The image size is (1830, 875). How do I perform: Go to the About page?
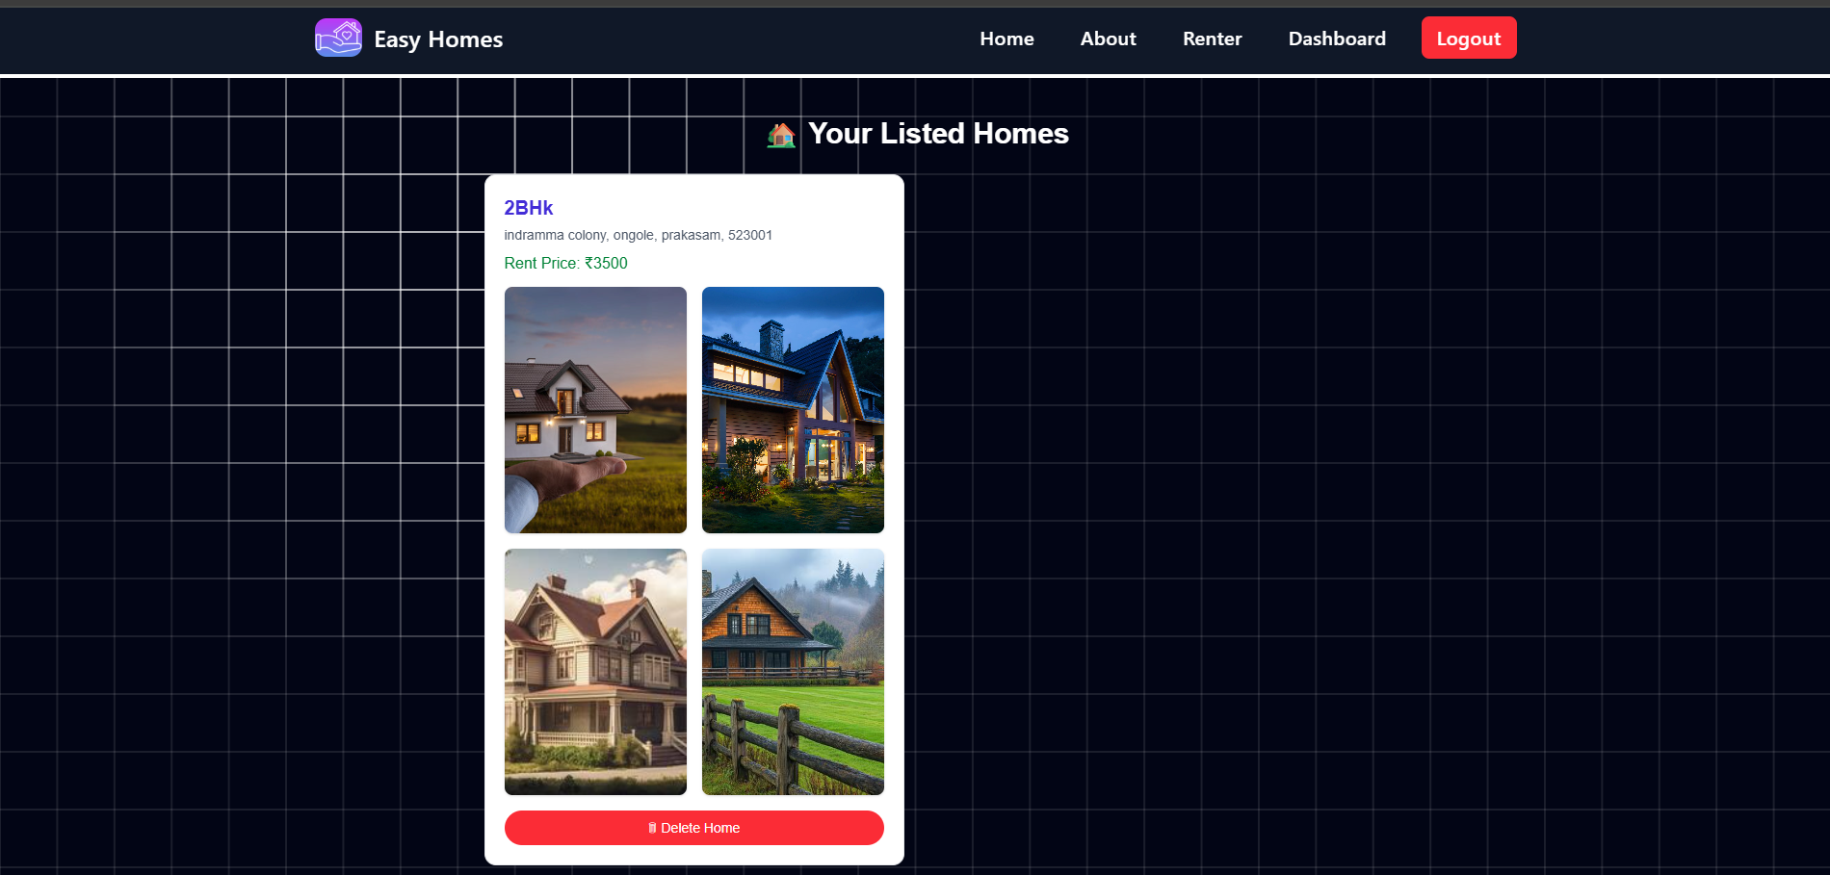[1108, 39]
